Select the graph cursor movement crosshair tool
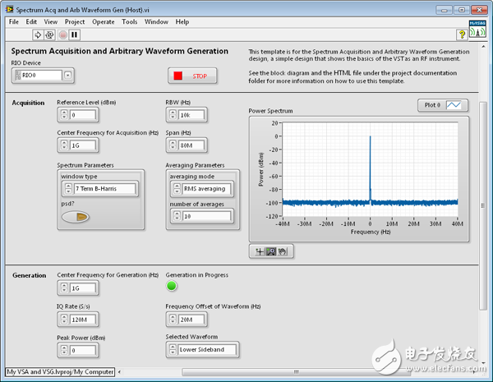Screen dimensions: 493x382 258,251
